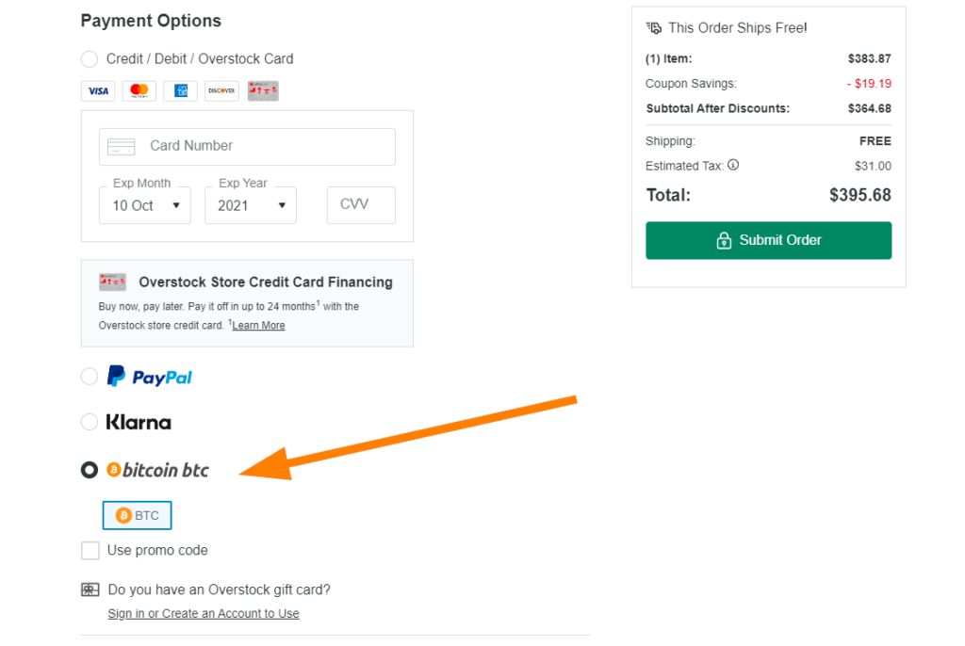Click the Discover card icon
The height and width of the screenshot is (646, 965).
[x=221, y=91]
